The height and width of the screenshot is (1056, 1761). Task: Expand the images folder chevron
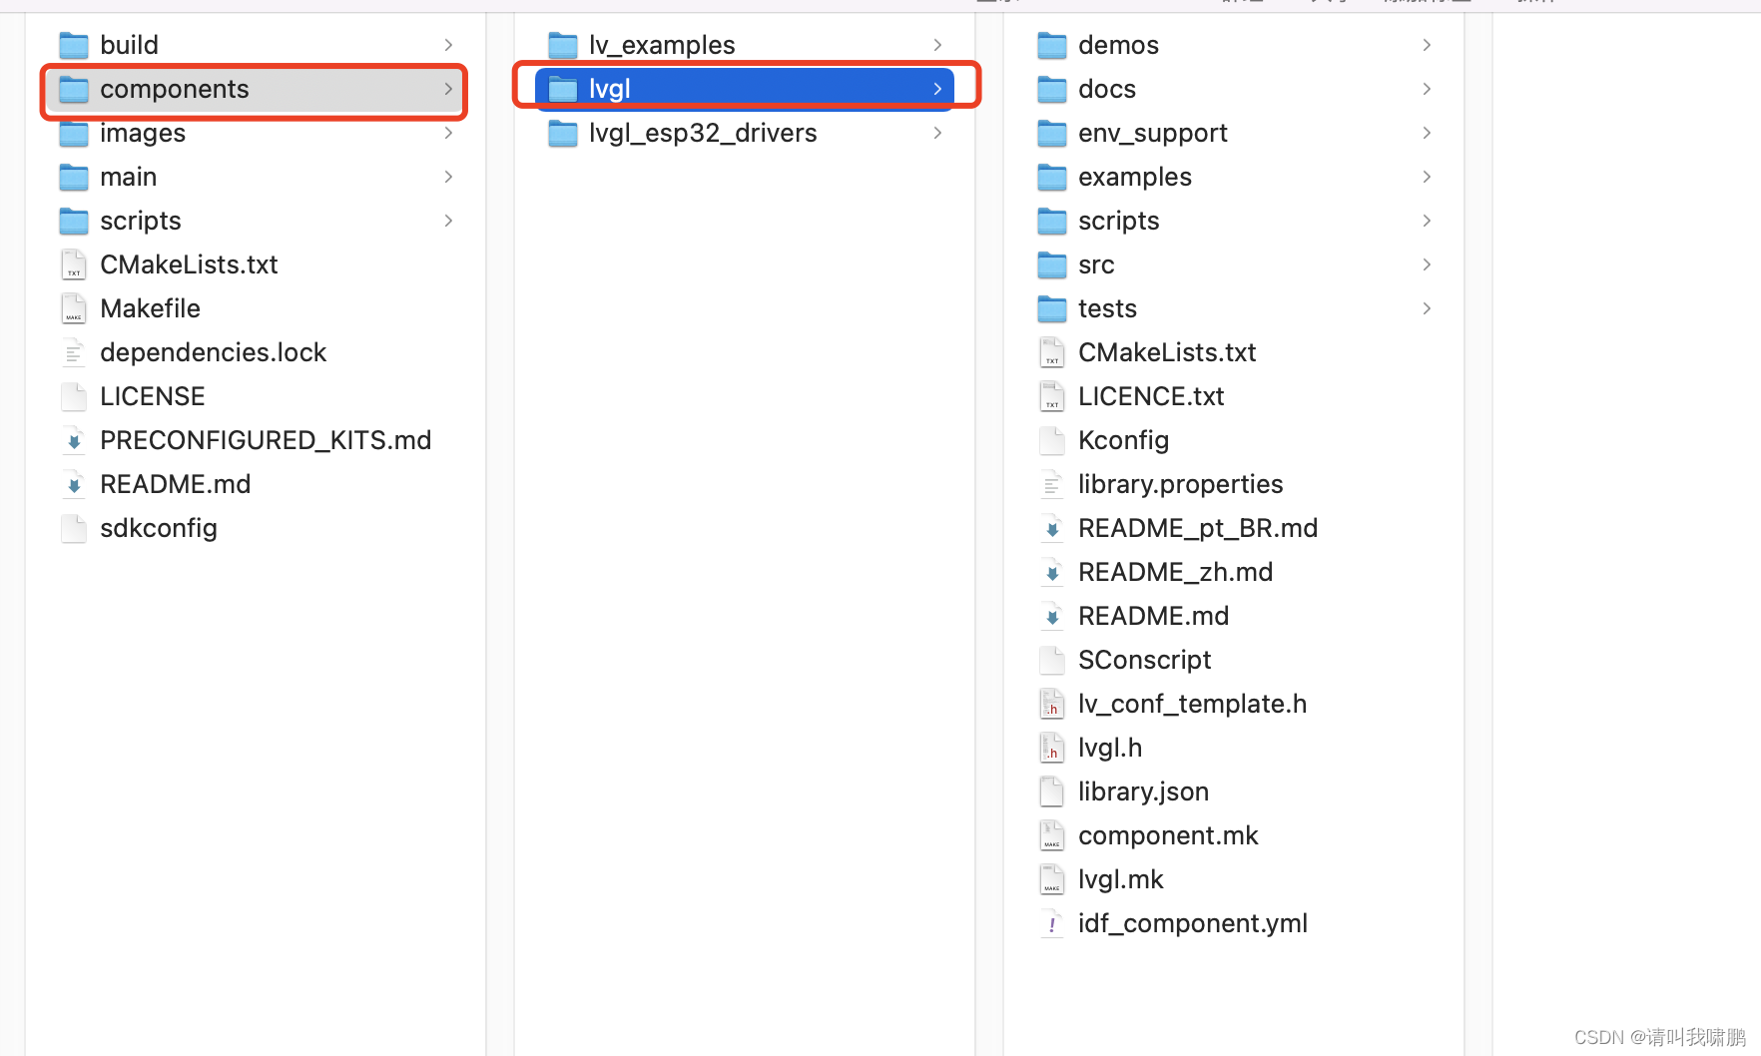(448, 133)
